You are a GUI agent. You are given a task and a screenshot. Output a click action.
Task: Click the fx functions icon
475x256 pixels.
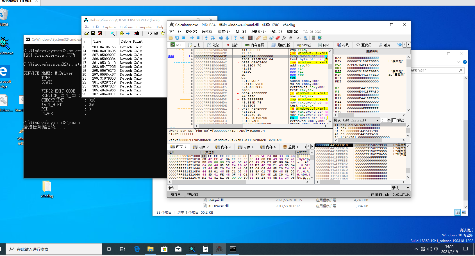(x=284, y=38)
